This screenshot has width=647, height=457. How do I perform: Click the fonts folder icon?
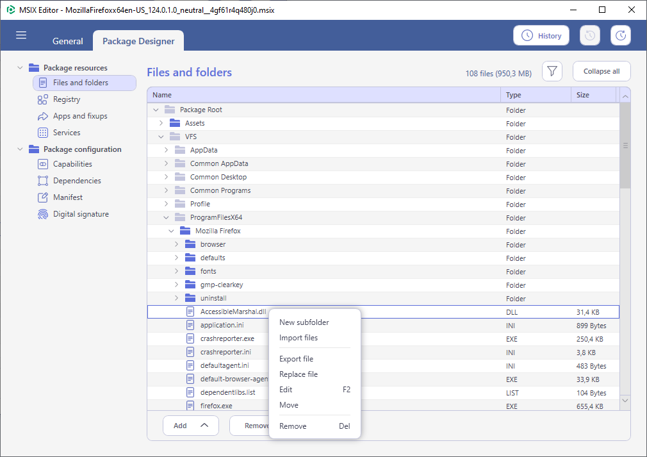190,271
